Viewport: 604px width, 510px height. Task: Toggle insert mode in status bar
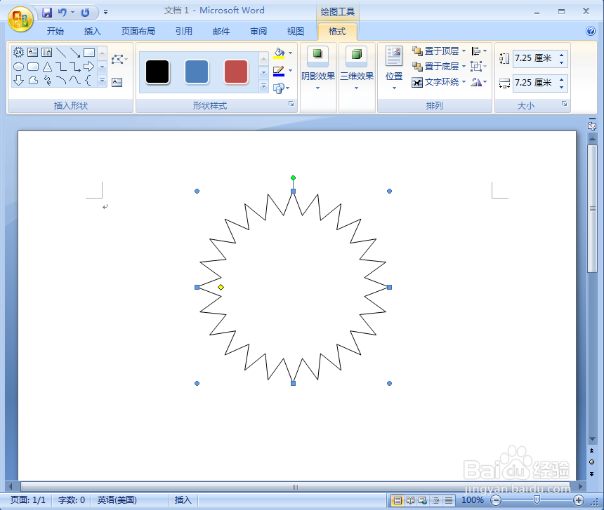coord(183,499)
